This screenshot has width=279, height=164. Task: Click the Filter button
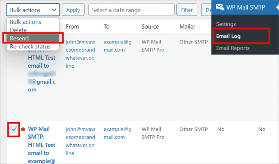187,10
